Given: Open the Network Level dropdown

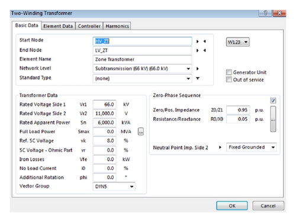Looking at the screenshot, I should tap(142, 69).
